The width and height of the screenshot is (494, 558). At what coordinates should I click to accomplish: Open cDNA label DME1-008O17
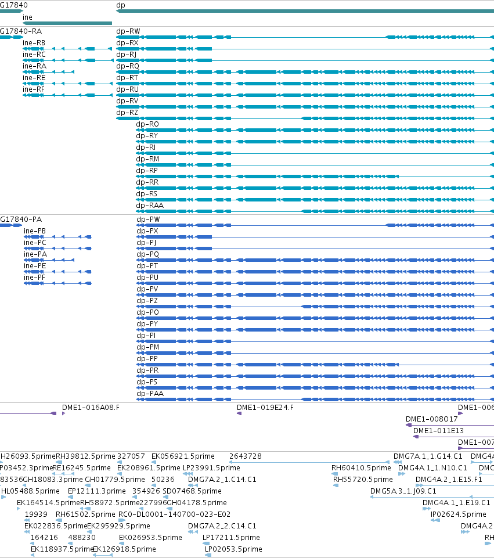pyautogui.click(x=432, y=419)
